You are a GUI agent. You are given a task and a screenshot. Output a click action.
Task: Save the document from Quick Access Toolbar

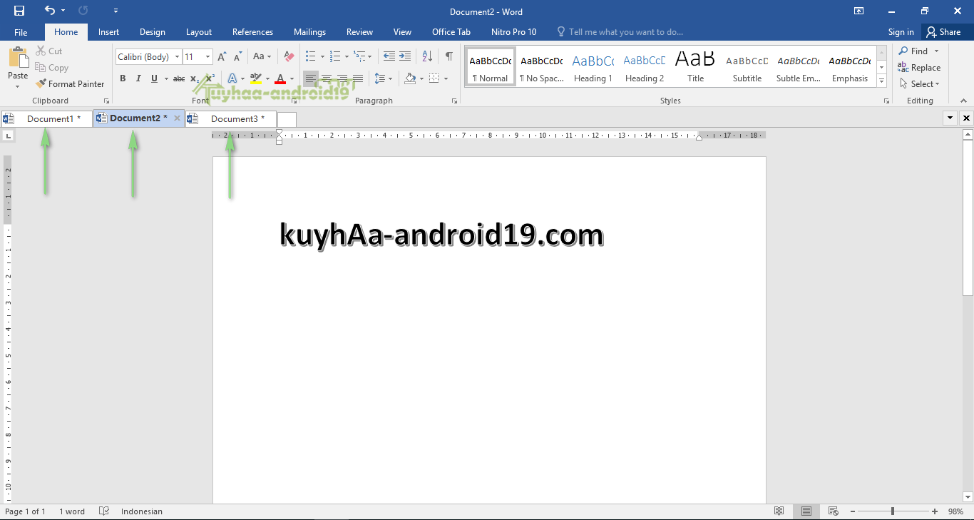tap(19, 11)
